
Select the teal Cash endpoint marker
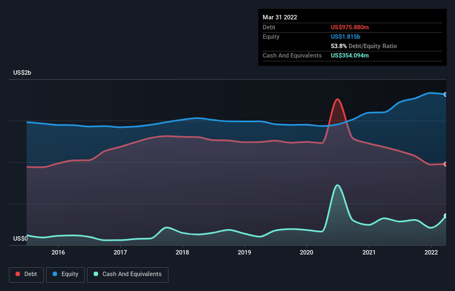coord(446,216)
